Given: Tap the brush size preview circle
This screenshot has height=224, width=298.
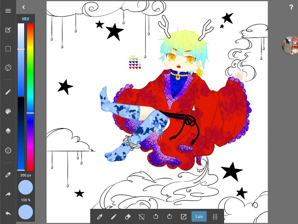Looking at the screenshot, I should coord(26,187).
